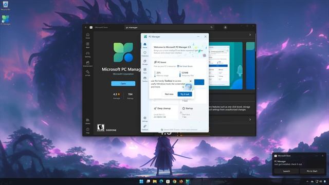
Task: Click the Welcome to Microsoft PC Manager banner
Action: (x=179, y=50)
